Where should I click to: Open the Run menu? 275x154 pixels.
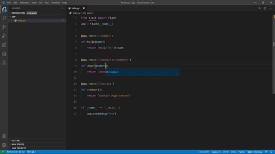[47, 3]
